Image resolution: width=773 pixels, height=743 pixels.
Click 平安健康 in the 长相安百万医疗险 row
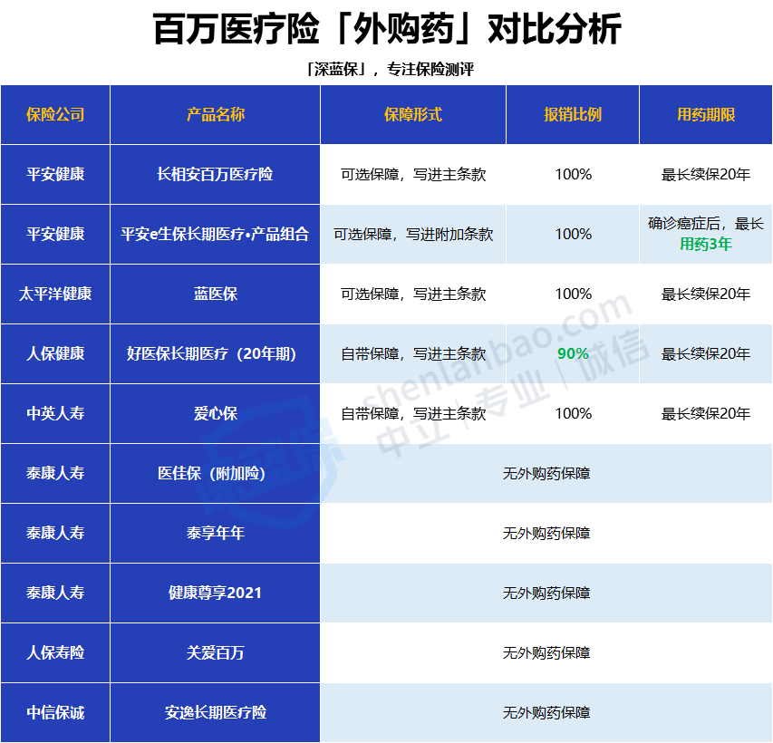click(x=55, y=174)
